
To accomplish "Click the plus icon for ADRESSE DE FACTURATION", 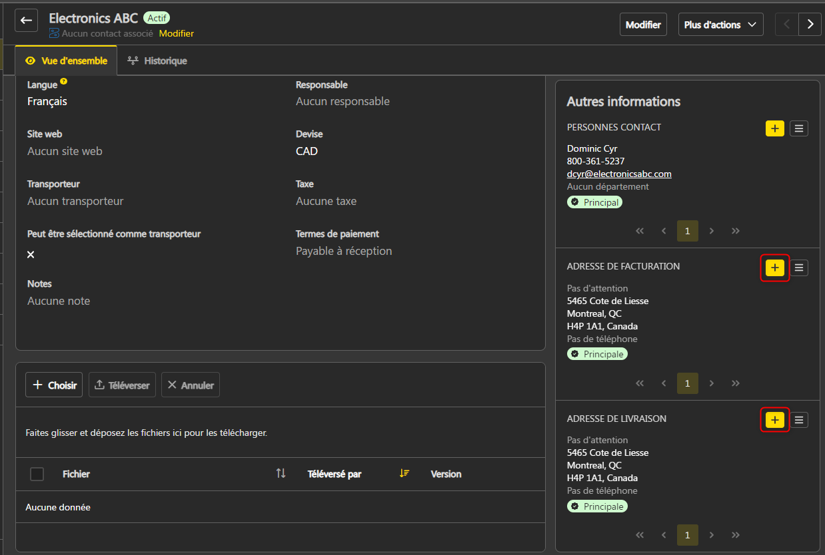I will click(x=774, y=268).
